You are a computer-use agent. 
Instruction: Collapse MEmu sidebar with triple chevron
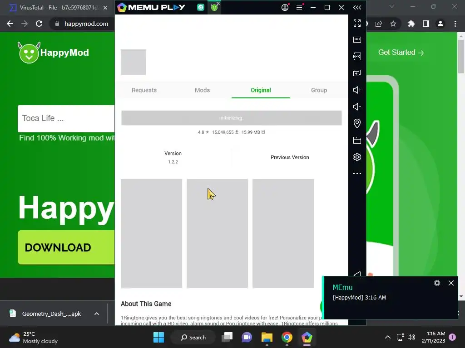pos(357,7)
